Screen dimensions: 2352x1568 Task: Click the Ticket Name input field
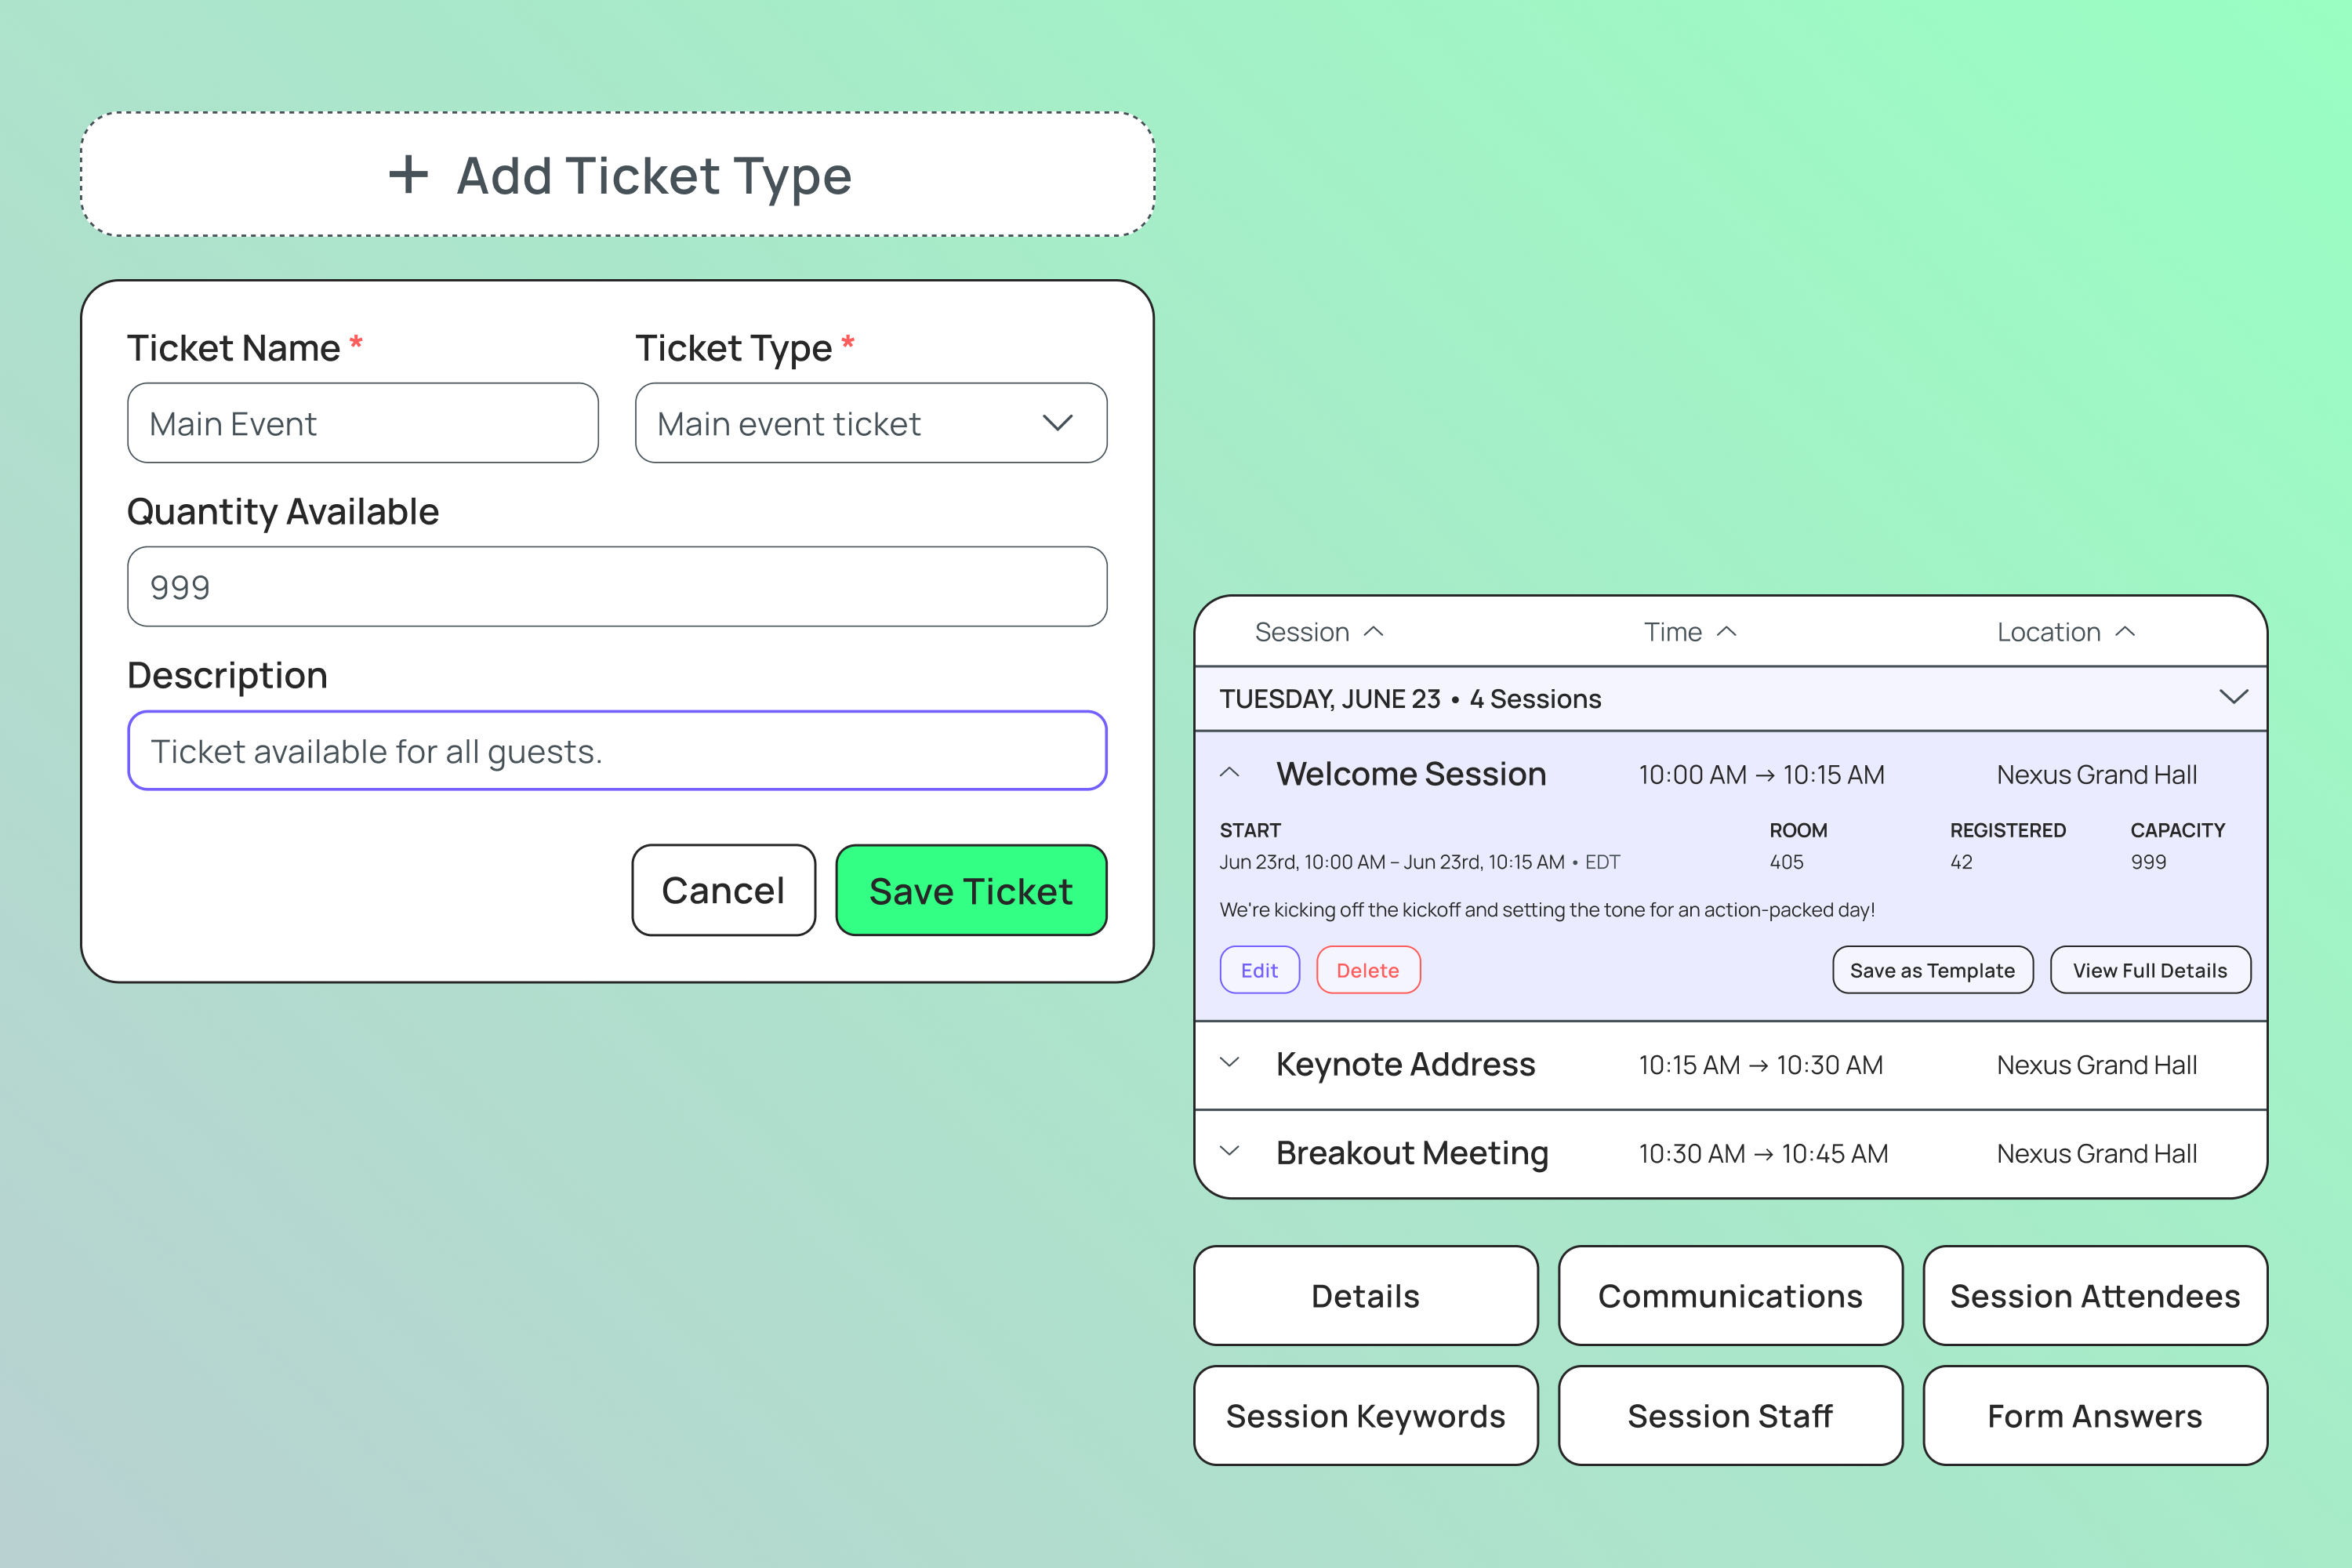click(363, 423)
